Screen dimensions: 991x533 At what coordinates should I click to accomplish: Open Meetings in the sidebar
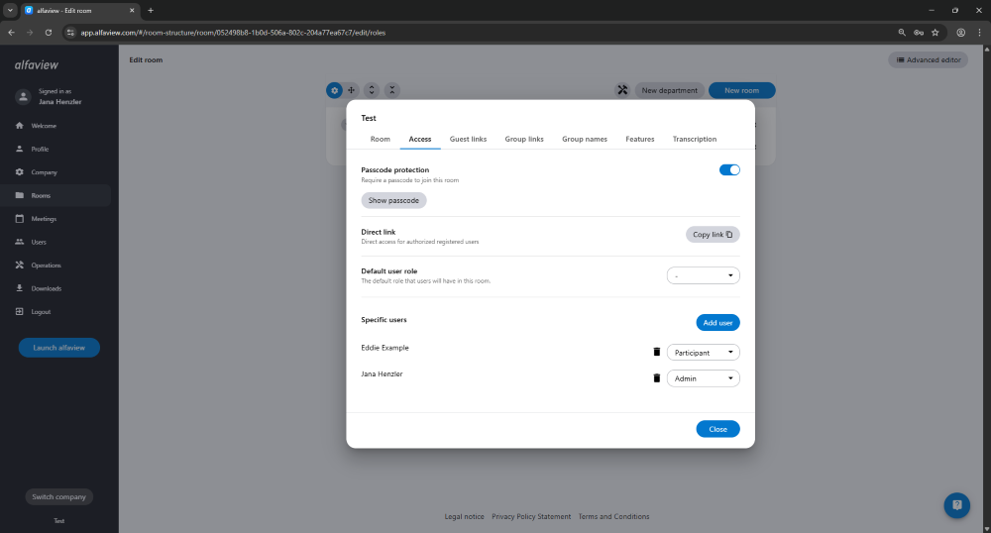(44, 219)
